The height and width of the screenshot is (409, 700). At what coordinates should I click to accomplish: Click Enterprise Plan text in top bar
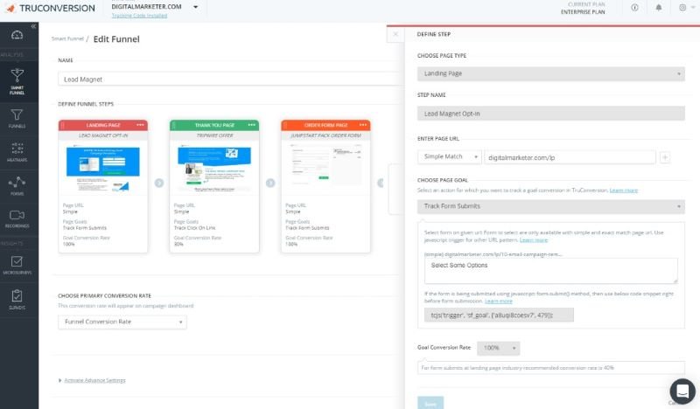pyautogui.click(x=583, y=12)
